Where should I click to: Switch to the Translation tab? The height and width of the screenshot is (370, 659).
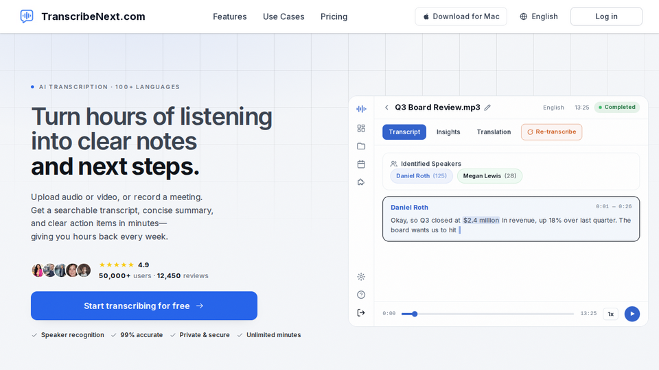[x=494, y=132]
